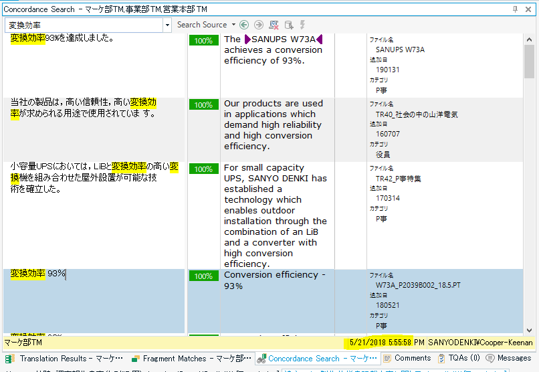Click the user name SANYODENKI¥Cooper-Keenan
Viewport: 539px width, 372px height.
[x=480, y=343]
